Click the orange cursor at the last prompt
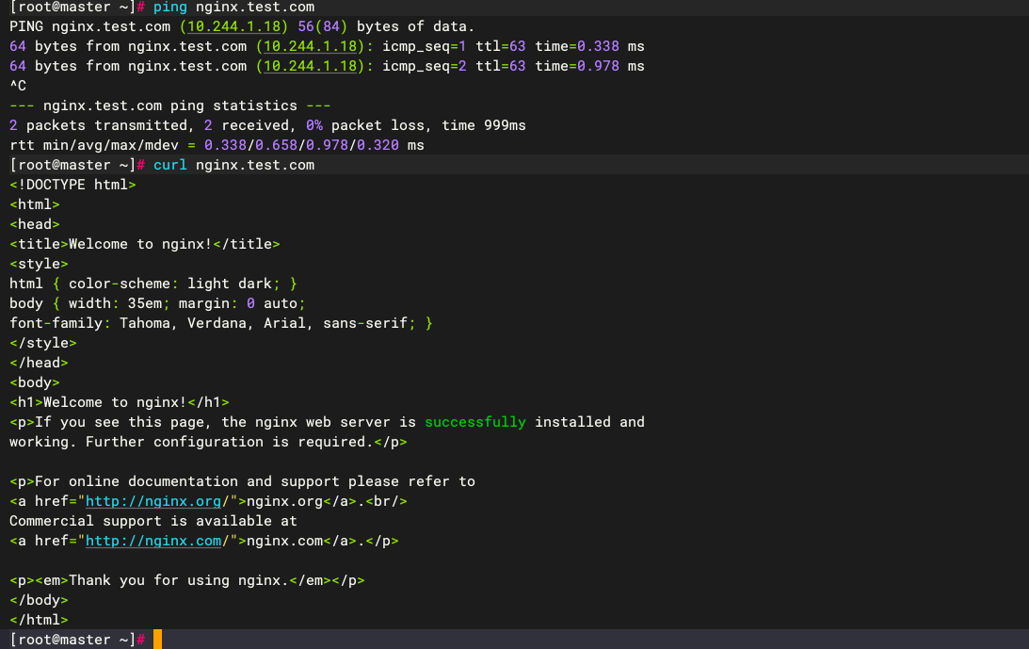1029x649 pixels. pyautogui.click(x=157, y=640)
